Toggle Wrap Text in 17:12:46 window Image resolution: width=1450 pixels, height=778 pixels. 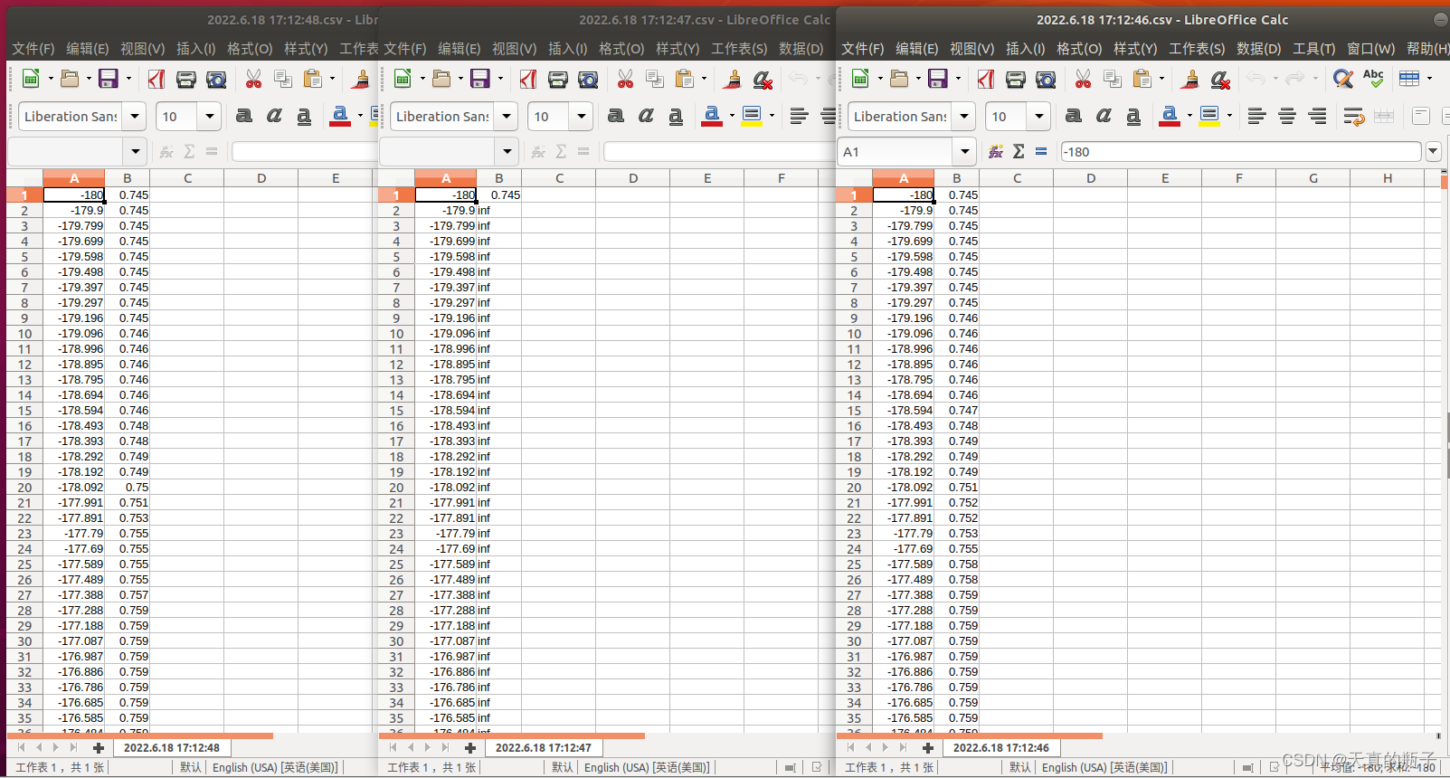[x=1353, y=116]
